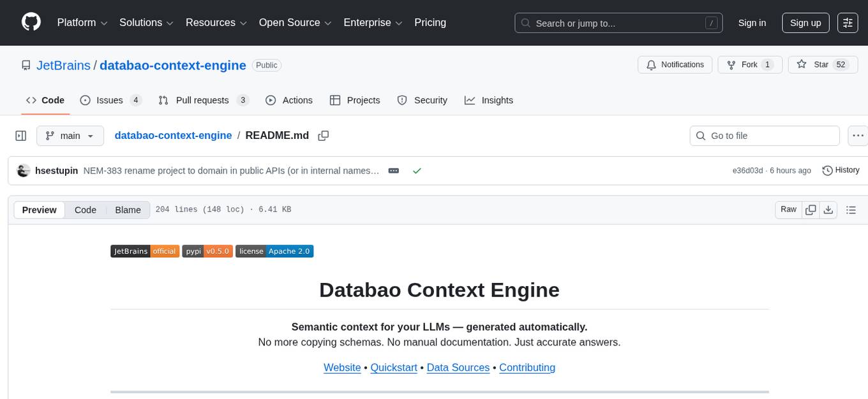Follow the Quickstart link
The width and height of the screenshot is (868, 399).
point(393,368)
